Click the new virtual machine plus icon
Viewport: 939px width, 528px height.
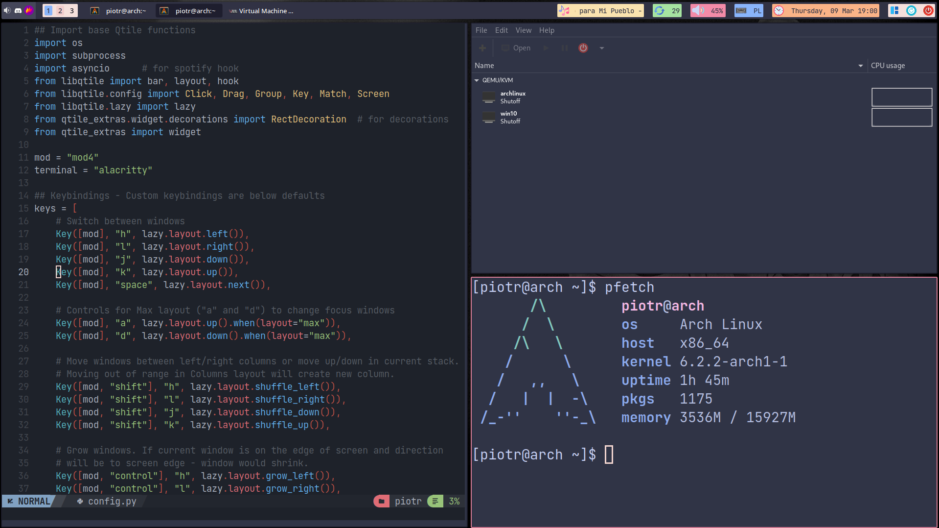pos(482,48)
